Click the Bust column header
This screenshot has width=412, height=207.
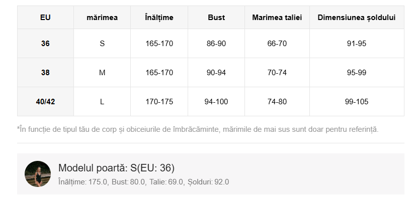(x=216, y=18)
